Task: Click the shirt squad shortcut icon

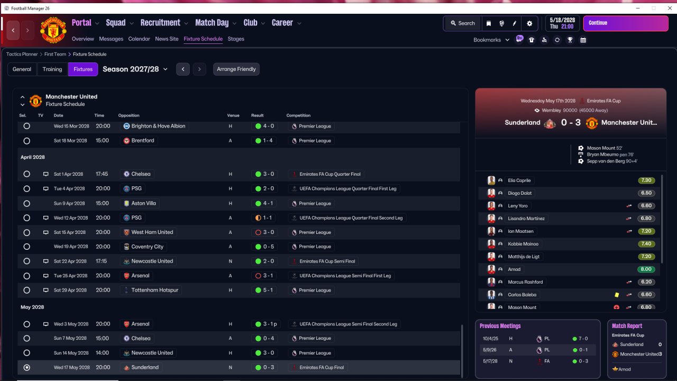Action: 532,40
